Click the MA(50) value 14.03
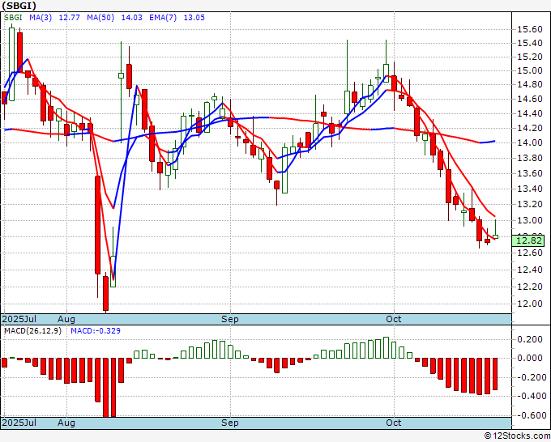 (132, 18)
